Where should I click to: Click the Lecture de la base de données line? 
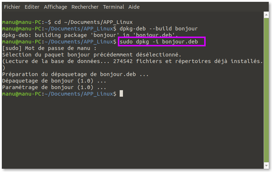pyautogui.click(x=132, y=61)
